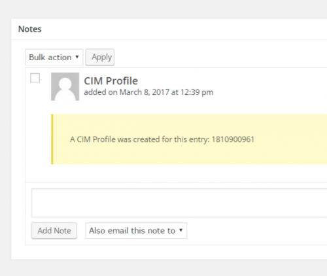
Task: Click the yellow left border of the note
Action: coord(52,139)
